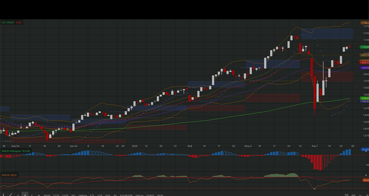Click the 'Μαρ 4' date axis label
This screenshot has height=196, width=369.
248,146
